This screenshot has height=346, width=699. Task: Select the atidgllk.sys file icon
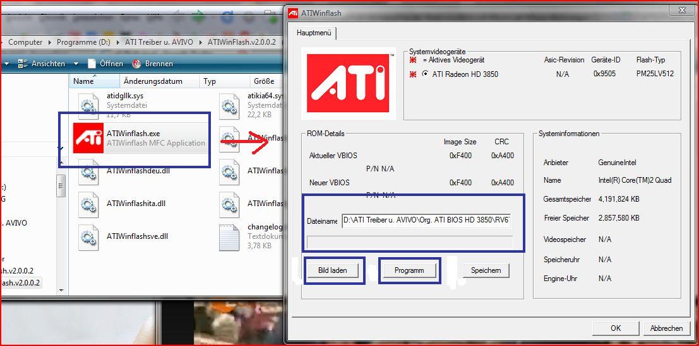point(88,105)
